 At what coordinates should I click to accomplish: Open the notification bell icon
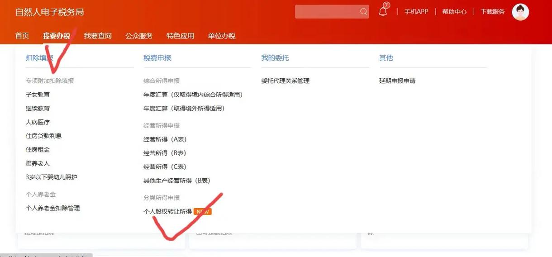click(383, 11)
